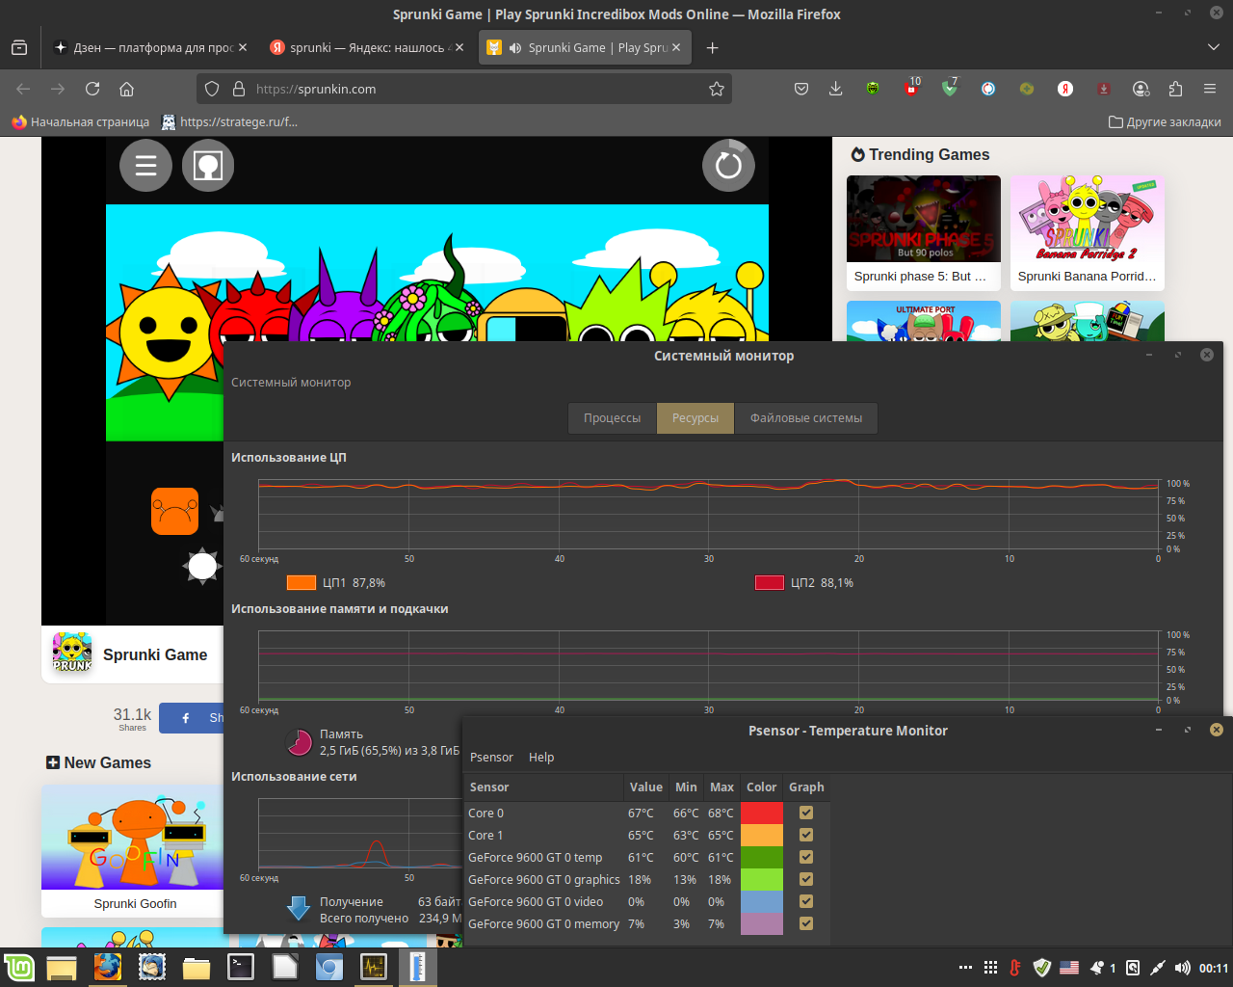
Task: Open Firefox View button in tab bar
Action: coord(19,47)
